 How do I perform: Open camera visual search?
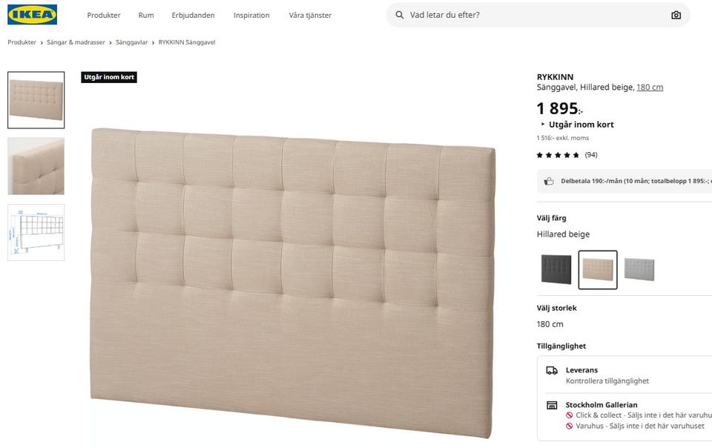coord(676,15)
